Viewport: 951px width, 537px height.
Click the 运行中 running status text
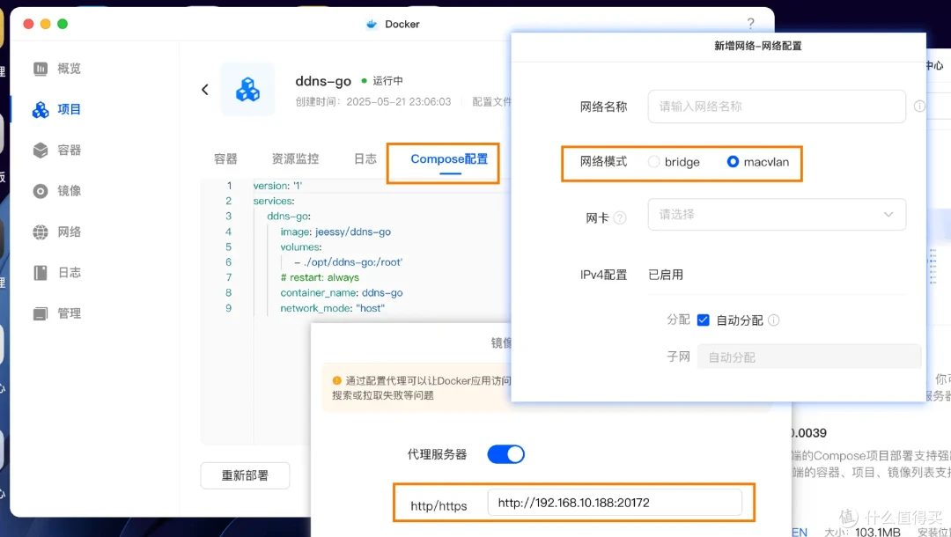pyautogui.click(x=387, y=81)
